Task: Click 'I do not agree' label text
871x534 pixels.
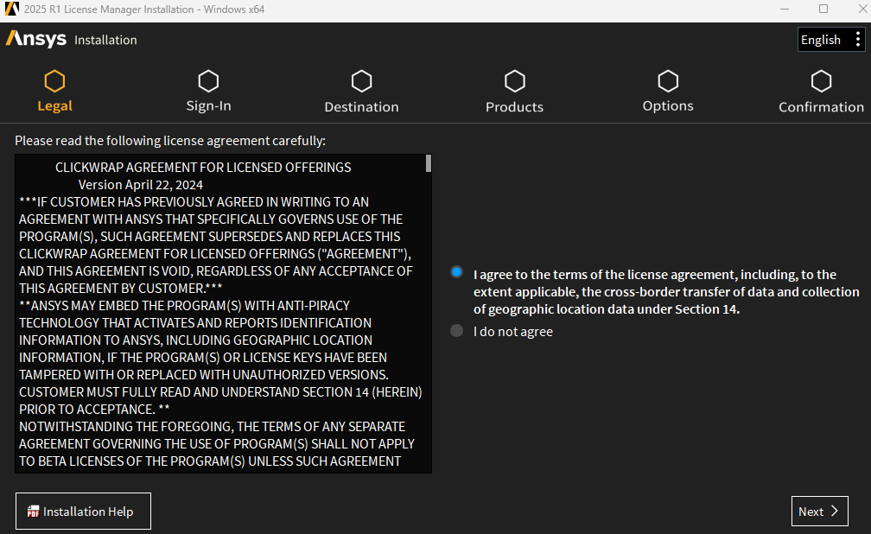Action: [x=513, y=332]
